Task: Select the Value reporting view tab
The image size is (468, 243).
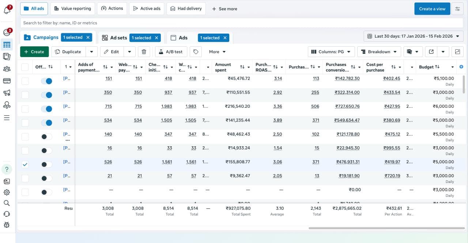Action: coord(73,9)
